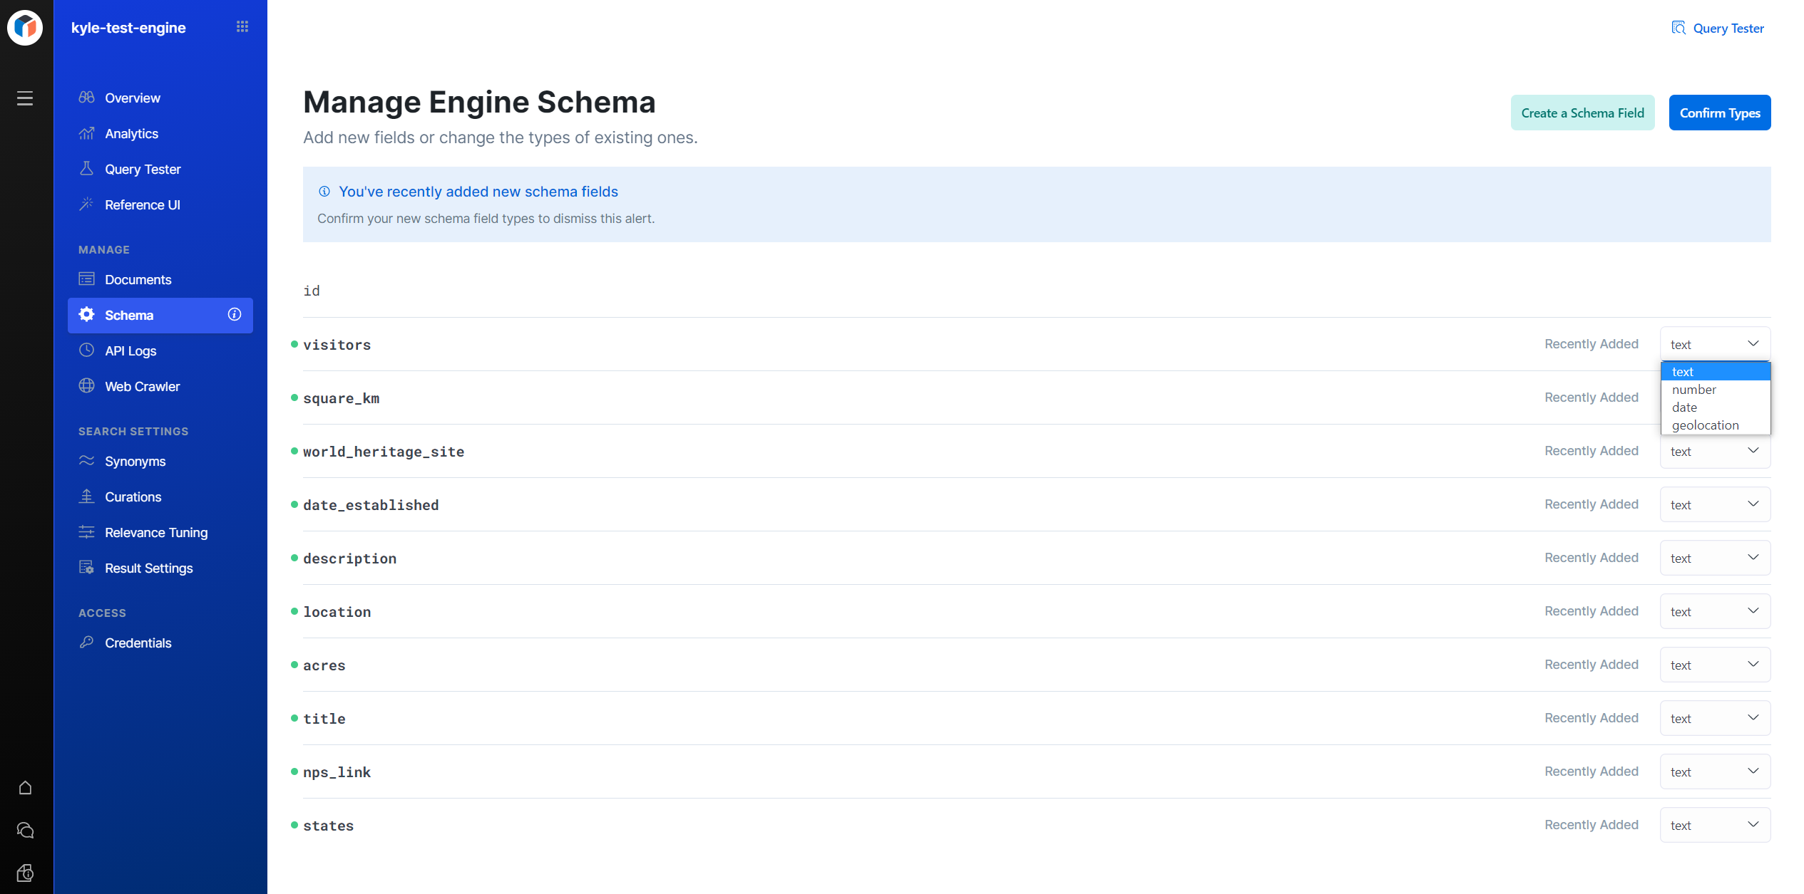Click the Elastic logo at top left
The height and width of the screenshot is (894, 1804).
25,27
